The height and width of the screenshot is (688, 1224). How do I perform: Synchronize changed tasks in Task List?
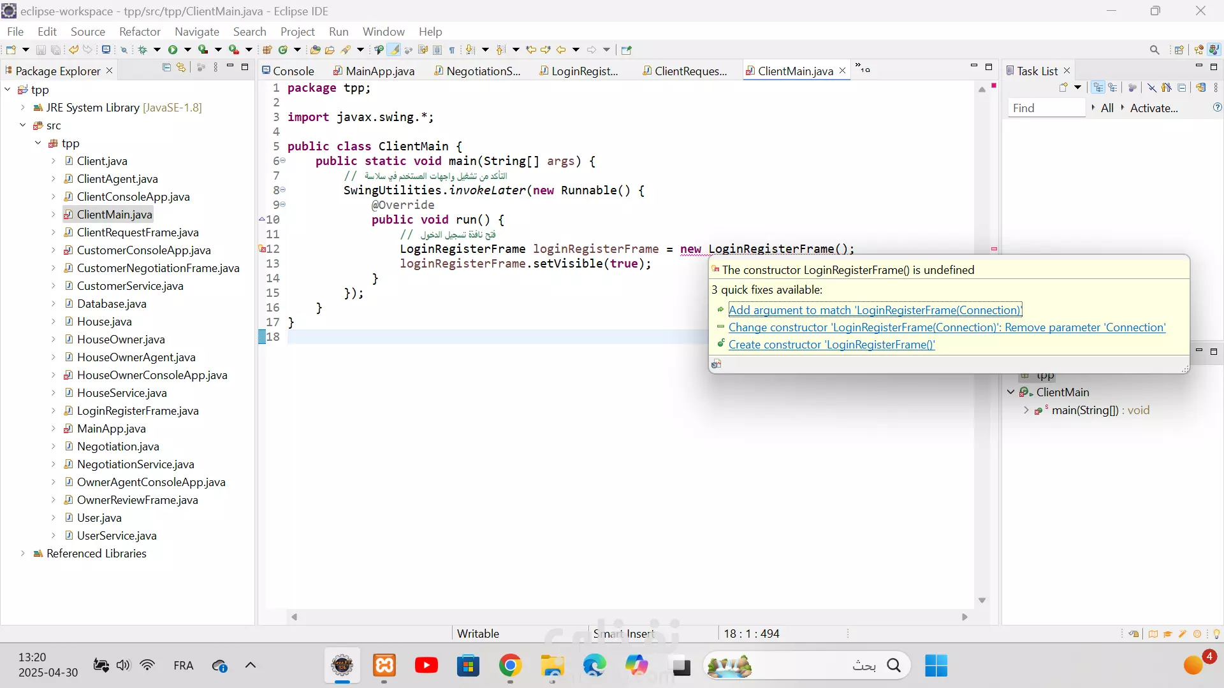point(1201,88)
